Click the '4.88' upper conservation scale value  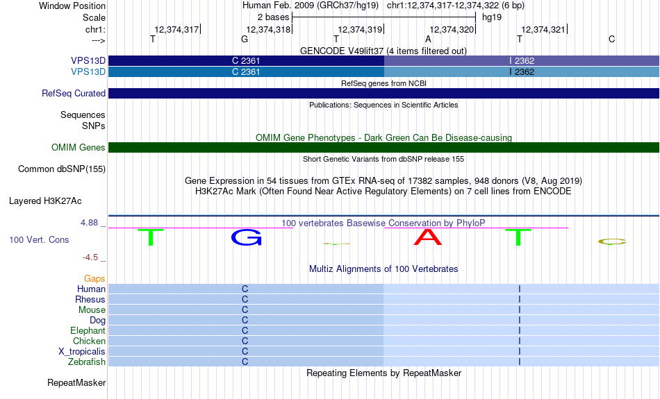click(x=89, y=223)
